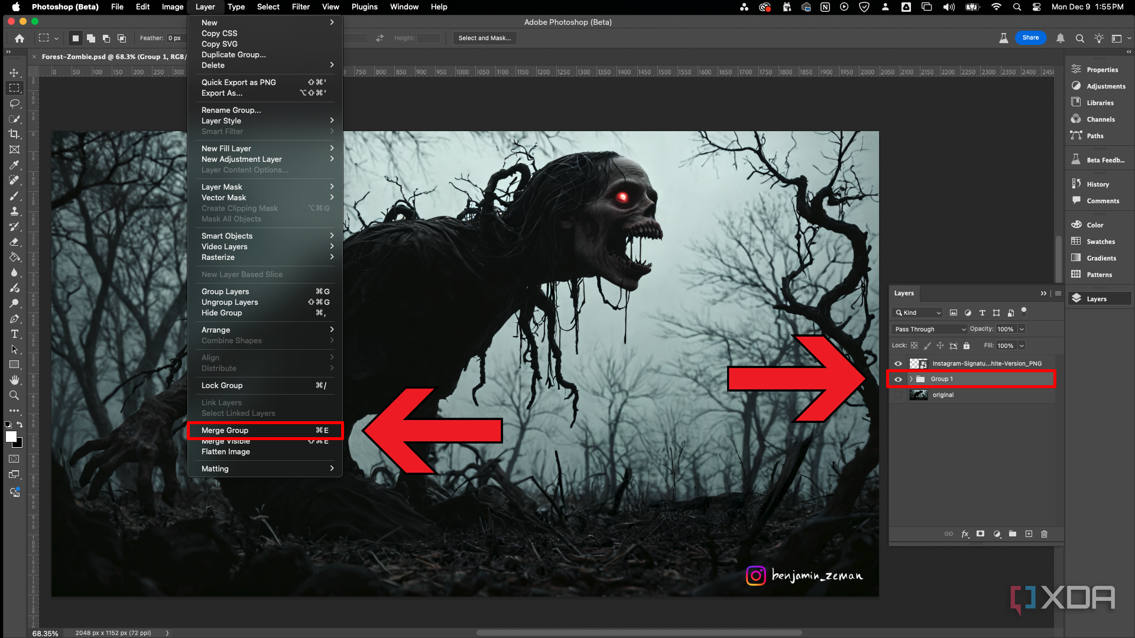Click the Home icon in options bar
Screen dimensions: 1135x638
20,38
